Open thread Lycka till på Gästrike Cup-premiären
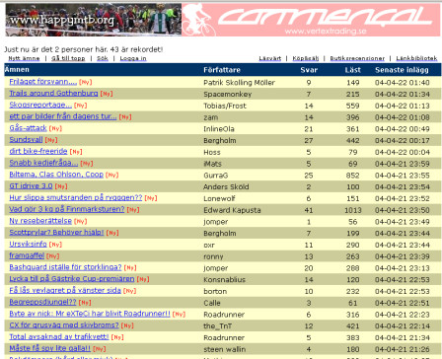The image size is (442, 359). click(72, 279)
